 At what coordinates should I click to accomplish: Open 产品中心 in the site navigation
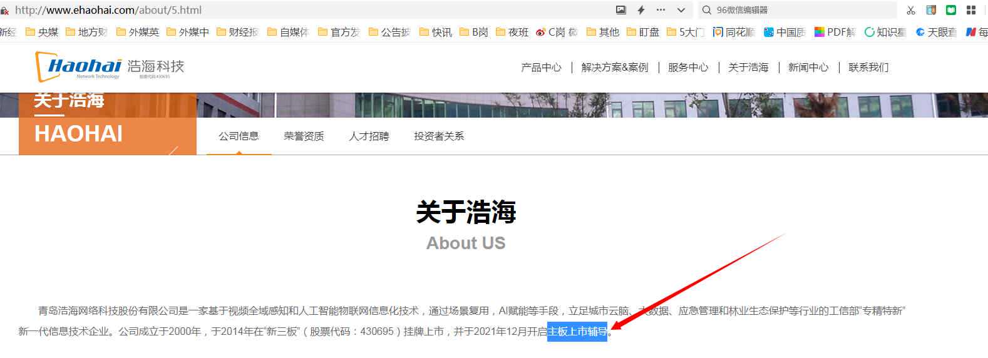(x=541, y=68)
